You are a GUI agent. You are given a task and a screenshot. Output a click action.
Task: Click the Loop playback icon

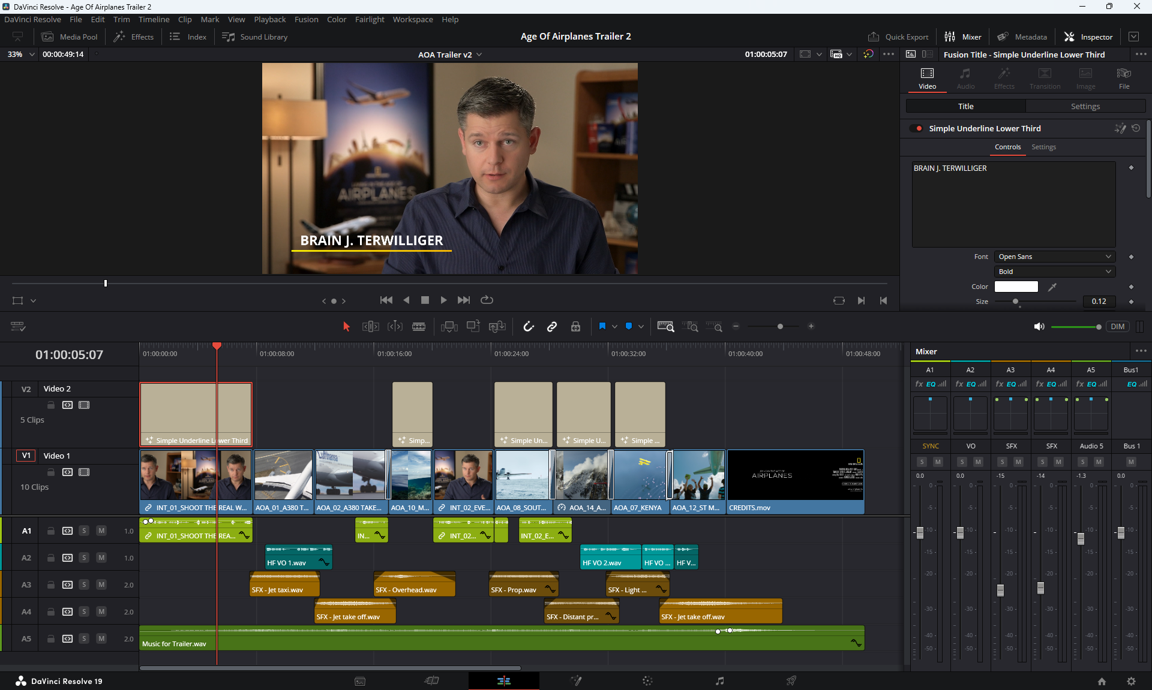click(487, 300)
